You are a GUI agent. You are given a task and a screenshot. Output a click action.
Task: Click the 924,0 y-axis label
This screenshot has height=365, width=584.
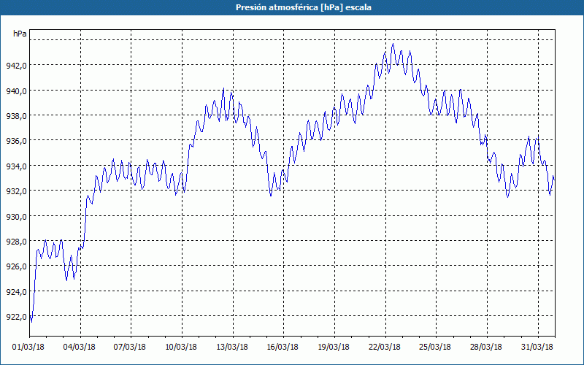[16, 291]
